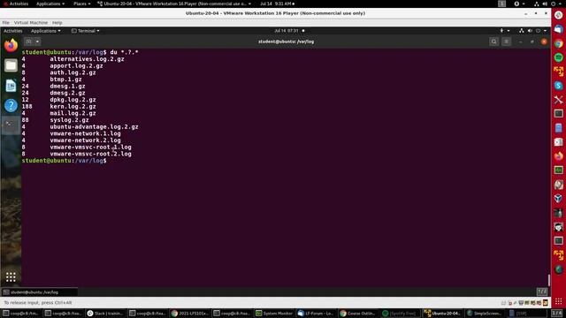Click the host workspace switcher in the bottom taskbar
Image resolution: width=566 pixels, height=318 pixels.
click(557, 313)
